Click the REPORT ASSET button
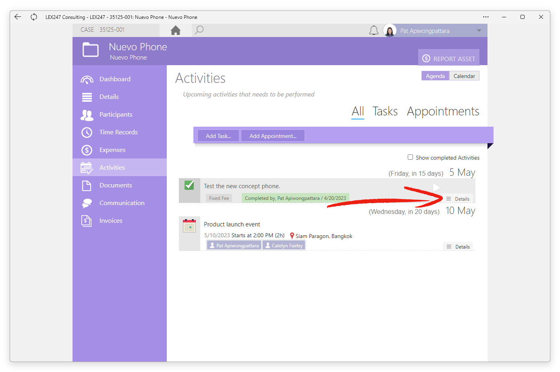The height and width of the screenshot is (372, 560). tap(449, 58)
